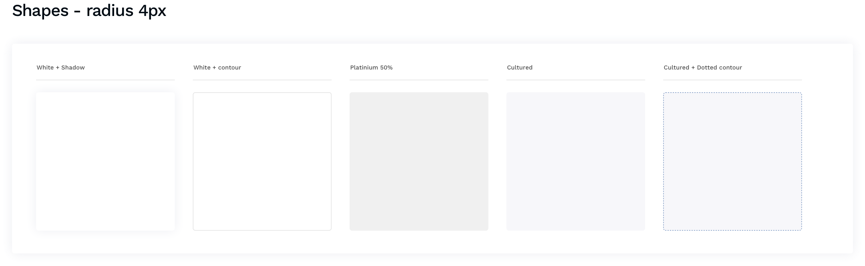Click the word "Shapes" in the heading
Image resolution: width=865 pixels, height=266 pixels.
[40, 11]
